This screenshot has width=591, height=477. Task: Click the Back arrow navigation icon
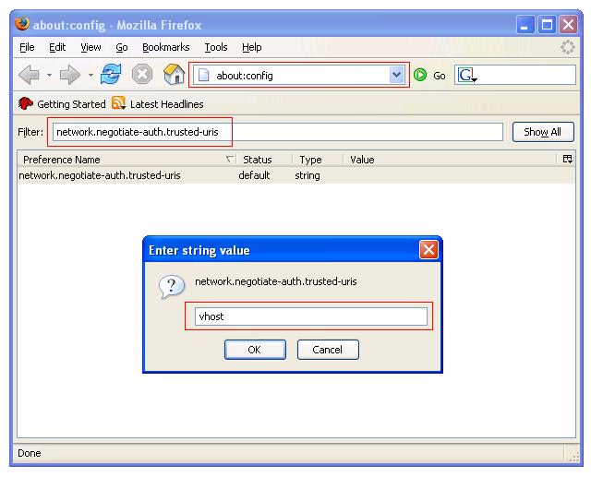pos(29,76)
